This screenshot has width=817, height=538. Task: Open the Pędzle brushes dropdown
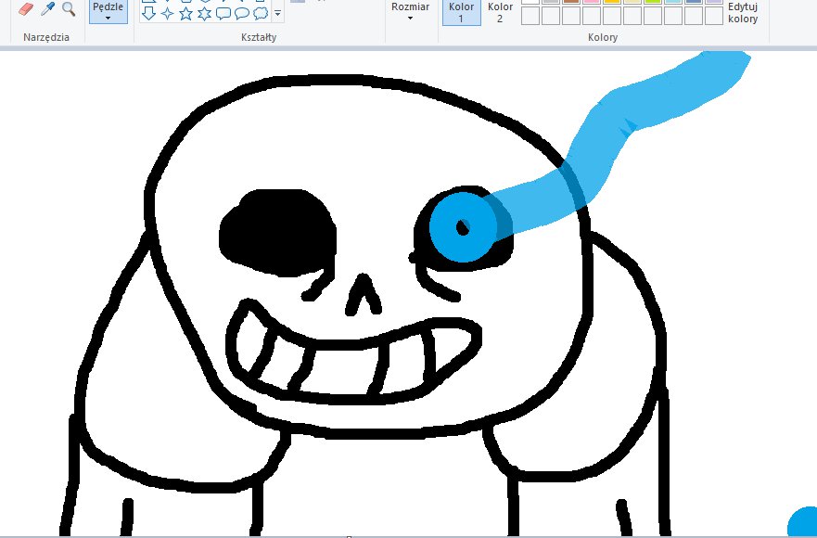tap(108, 11)
